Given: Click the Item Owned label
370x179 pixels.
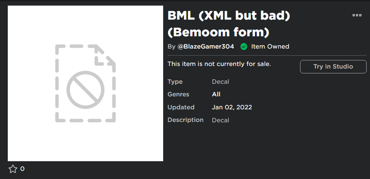Looking at the screenshot, I should point(270,46).
